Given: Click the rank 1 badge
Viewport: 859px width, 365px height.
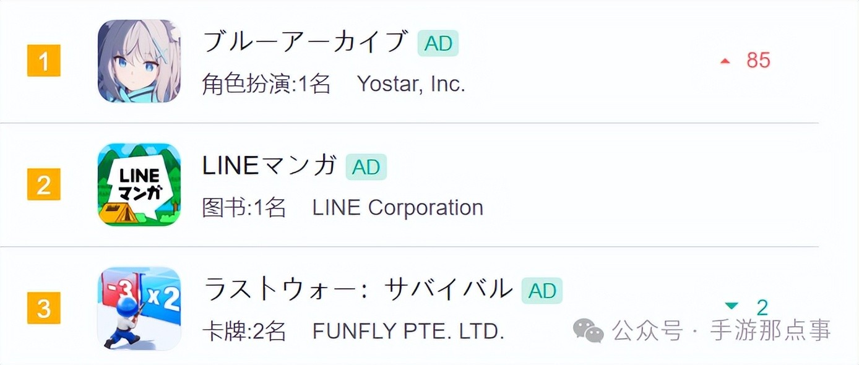Looking at the screenshot, I should 44,62.
